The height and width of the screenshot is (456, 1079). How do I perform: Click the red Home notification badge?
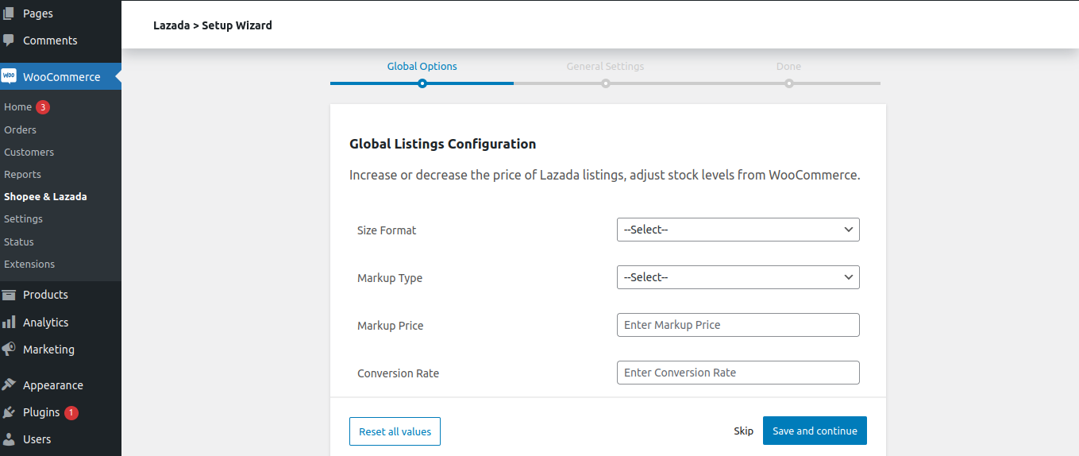[43, 106]
